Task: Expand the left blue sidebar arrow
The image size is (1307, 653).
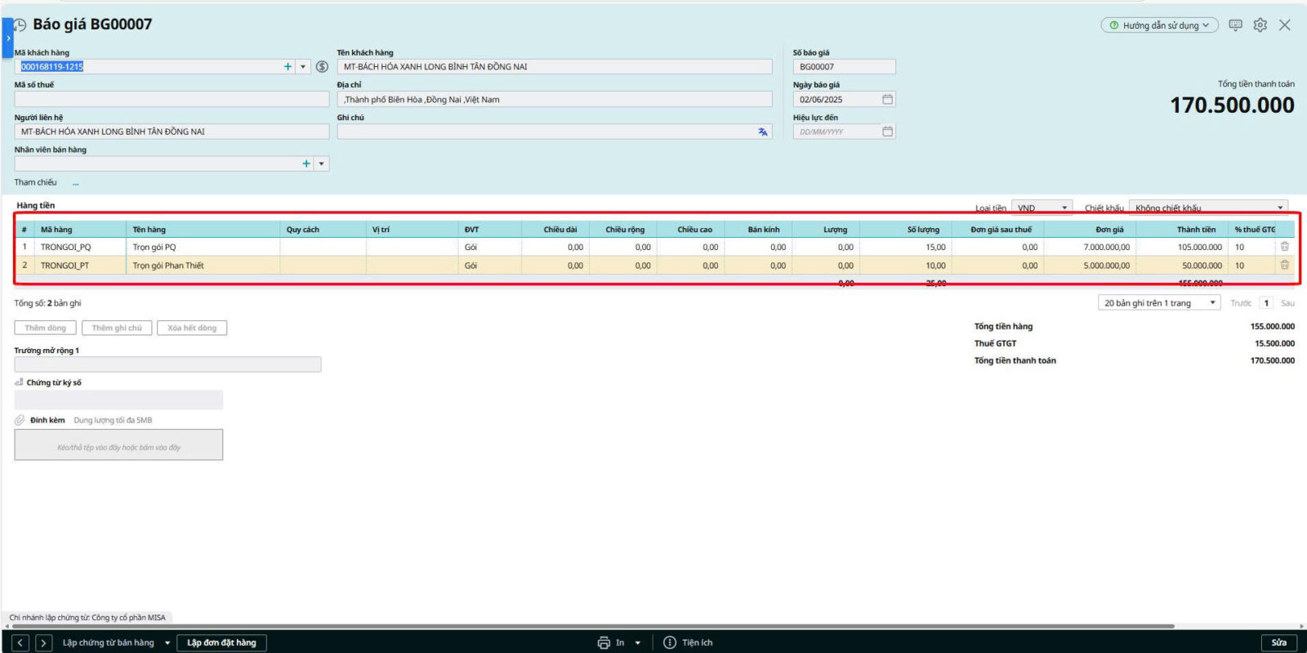Action: pyautogui.click(x=7, y=38)
